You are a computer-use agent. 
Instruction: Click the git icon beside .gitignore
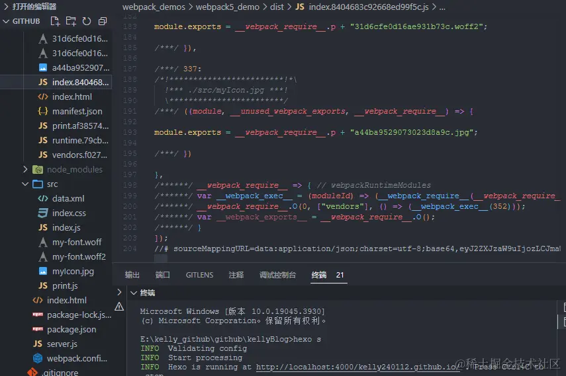click(x=32, y=371)
